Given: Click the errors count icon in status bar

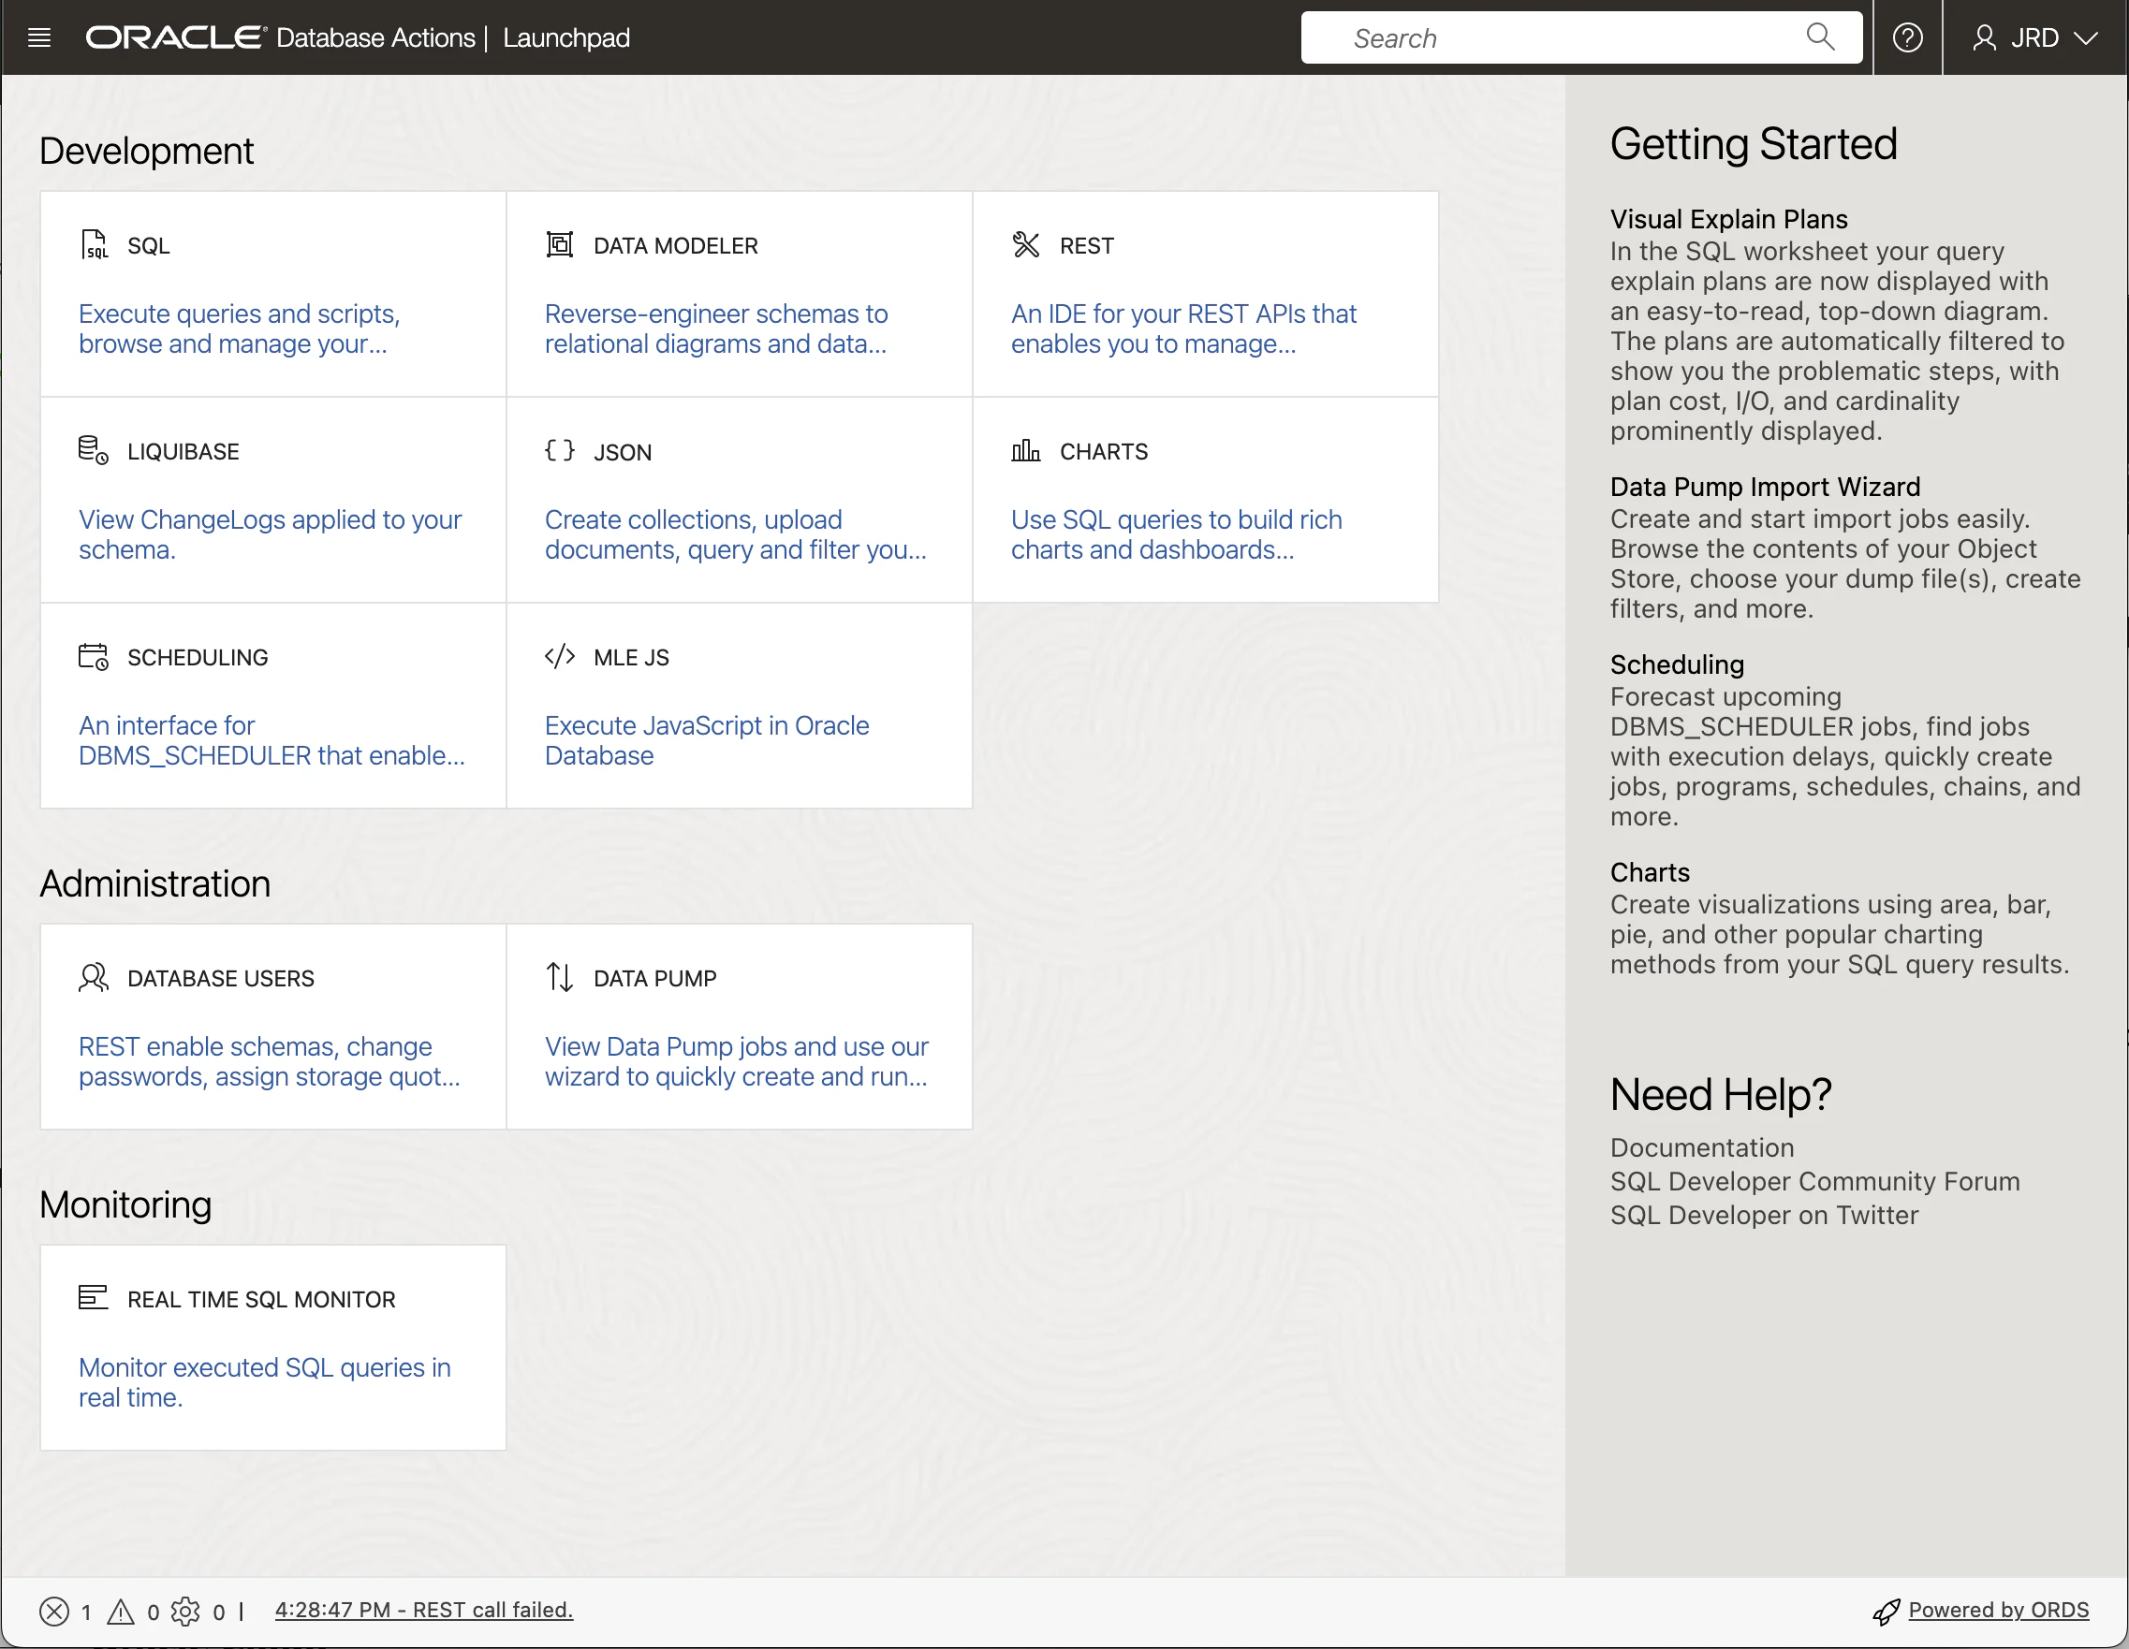Looking at the screenshot, I should pos(54,1611).
